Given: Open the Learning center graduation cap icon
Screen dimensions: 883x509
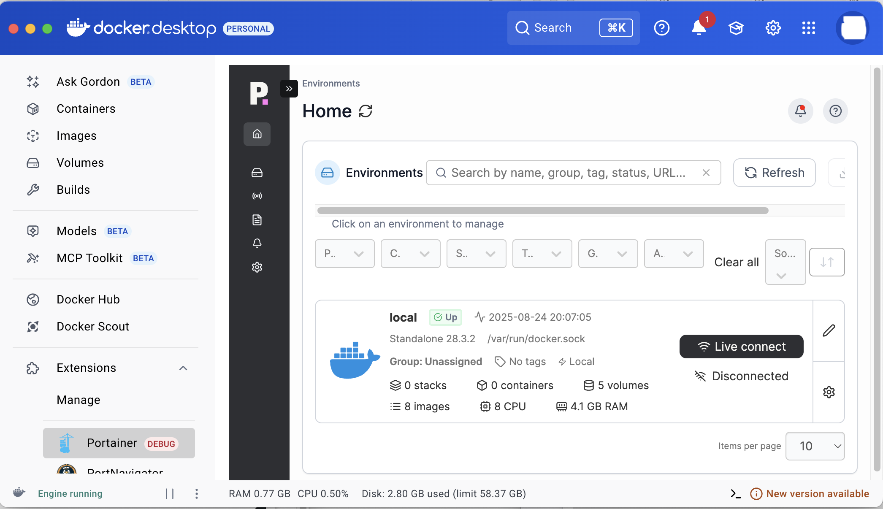Looking at the screenshot, I should (736, 28).
